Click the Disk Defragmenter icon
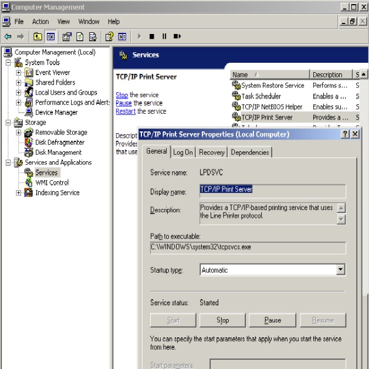369x369 pixels. pos(29,143)
